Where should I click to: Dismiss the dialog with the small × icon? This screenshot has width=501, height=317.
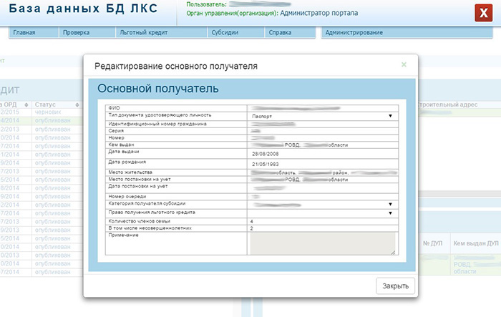[404, 64]
